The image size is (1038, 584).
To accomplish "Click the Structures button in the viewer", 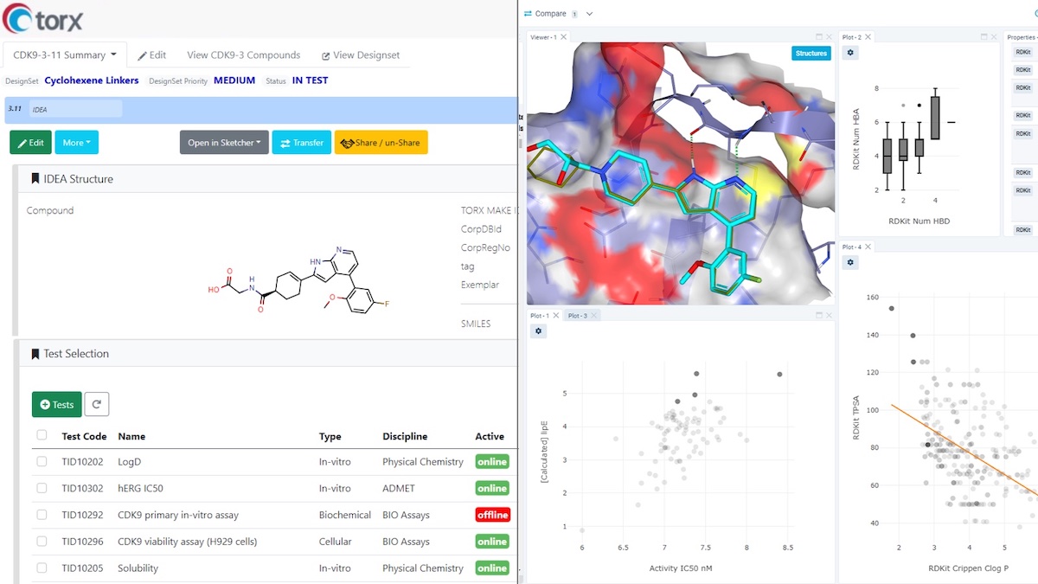I will [x=811, y=53].
